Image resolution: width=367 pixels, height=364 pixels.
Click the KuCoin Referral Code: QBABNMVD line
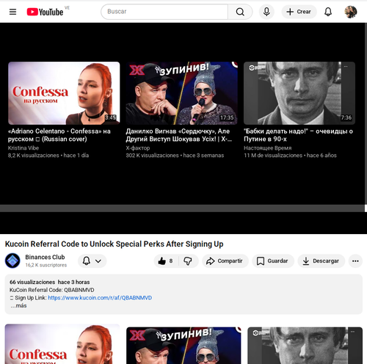(52, 290)
